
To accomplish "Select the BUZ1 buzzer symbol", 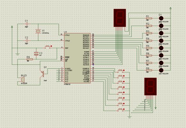I will coord(23,80).
